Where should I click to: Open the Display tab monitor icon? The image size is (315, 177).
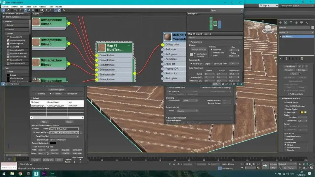[x=301, y=23]
